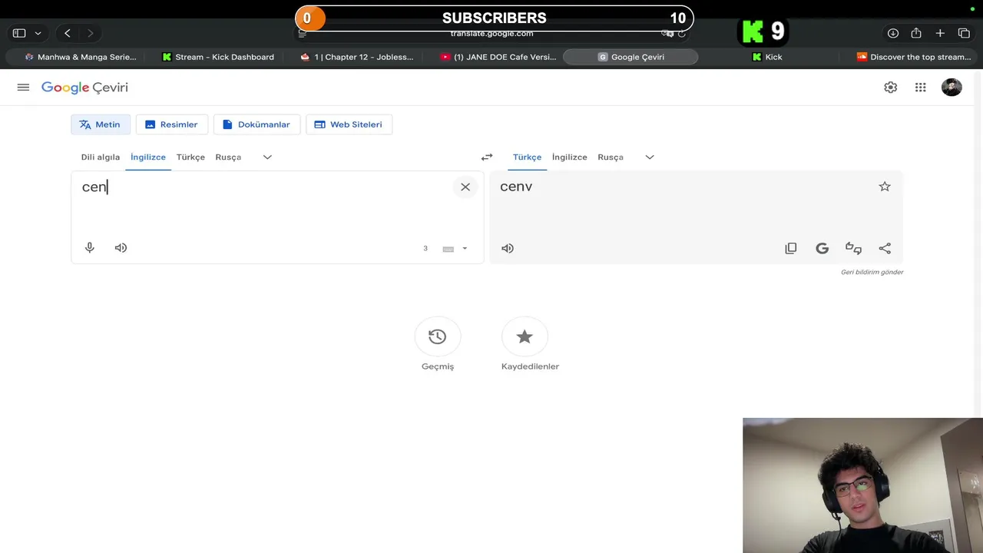Expand more source languages list

click(x=267, y=157)
